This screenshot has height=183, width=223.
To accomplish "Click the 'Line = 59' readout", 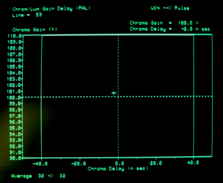I will tap(27, 15).
